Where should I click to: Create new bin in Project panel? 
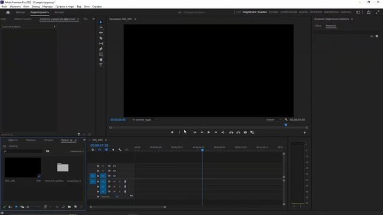69,207
